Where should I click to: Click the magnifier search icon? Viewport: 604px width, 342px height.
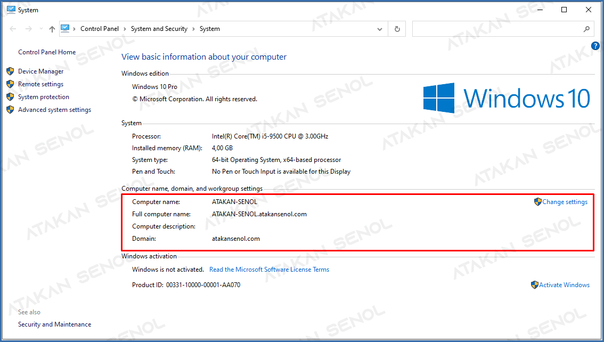click(586, 29)
